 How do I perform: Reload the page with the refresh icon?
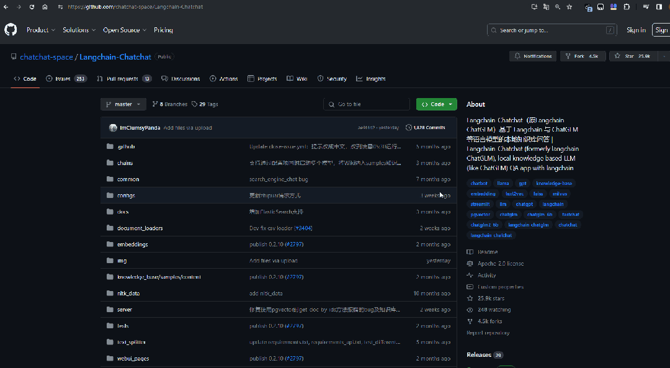tap(32, 7)
